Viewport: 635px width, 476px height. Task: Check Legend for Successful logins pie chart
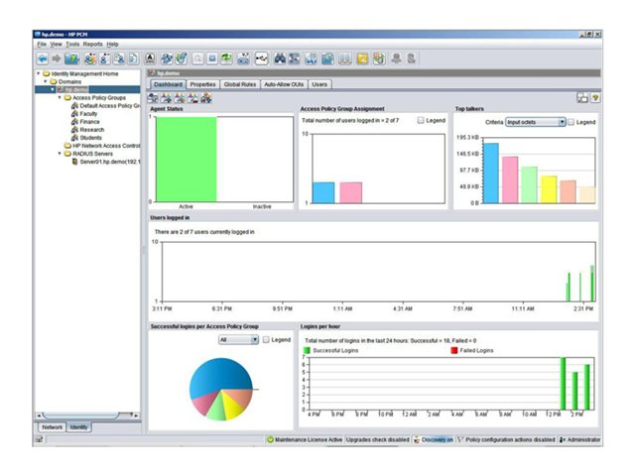pyautogui.click(x=266, y=339)
